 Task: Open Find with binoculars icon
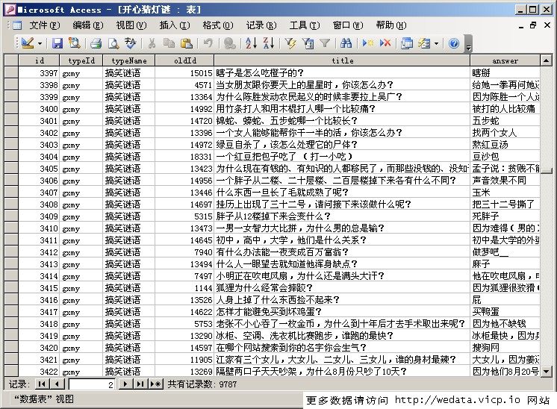pyautogui.click(x=346, y=43)
